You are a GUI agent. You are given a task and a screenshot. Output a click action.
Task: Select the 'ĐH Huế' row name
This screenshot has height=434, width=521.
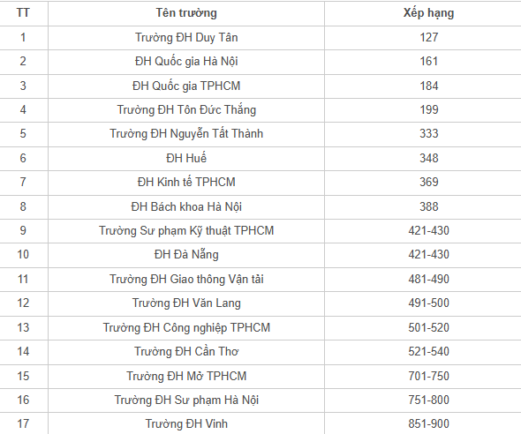[x=186, y=158]
